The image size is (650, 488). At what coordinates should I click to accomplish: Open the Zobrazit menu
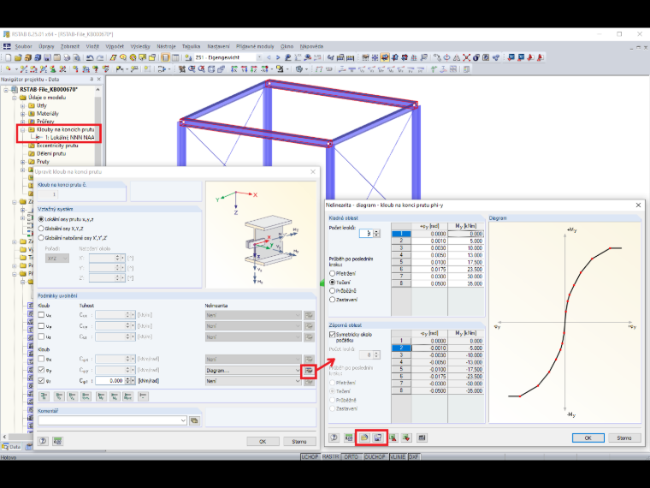[69, 46]
